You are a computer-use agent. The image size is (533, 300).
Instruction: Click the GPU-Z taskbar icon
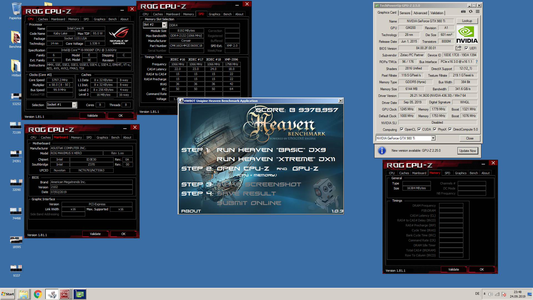[80, 294]
